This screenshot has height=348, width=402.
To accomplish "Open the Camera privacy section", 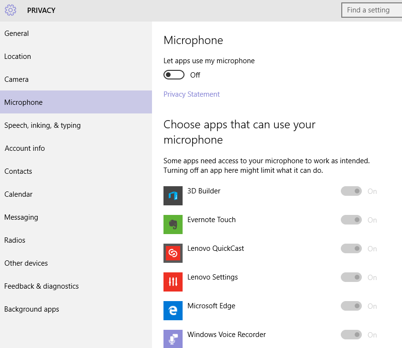I will (76, 79).
